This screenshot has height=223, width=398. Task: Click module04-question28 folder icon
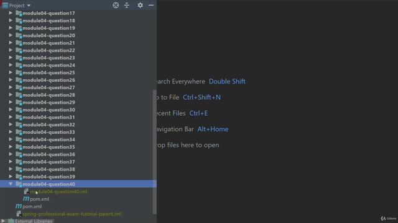[x=19, y=95]
